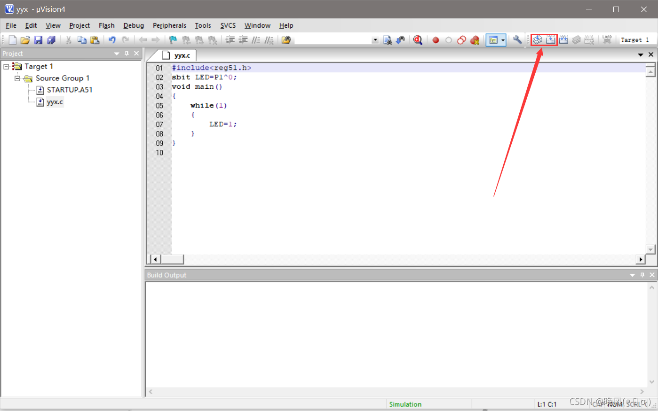Save the current file
This screenshot has width=658, height=411.
click(38, 40)
